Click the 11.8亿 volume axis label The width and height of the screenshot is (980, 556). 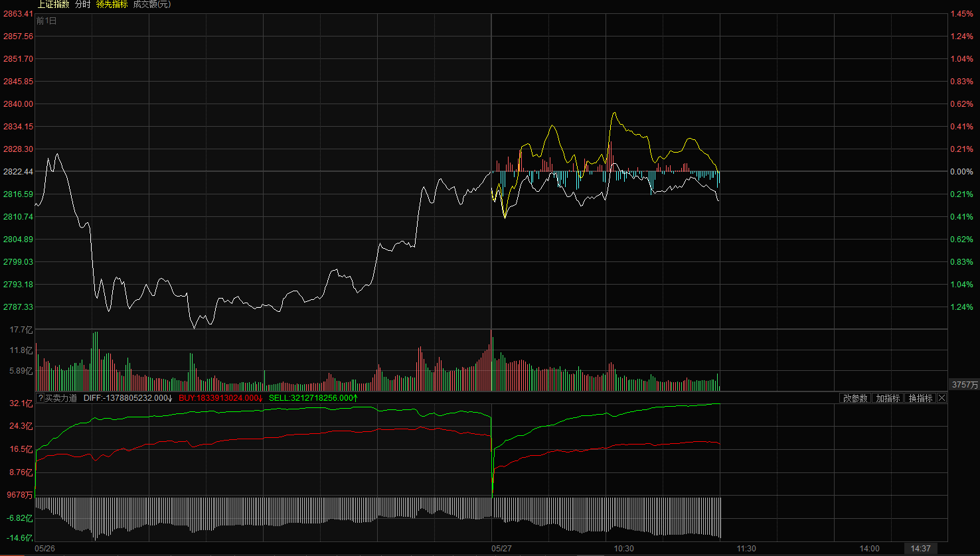[x=21, y=350]
